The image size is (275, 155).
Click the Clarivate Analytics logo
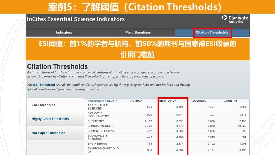click(x=235, y=19)
